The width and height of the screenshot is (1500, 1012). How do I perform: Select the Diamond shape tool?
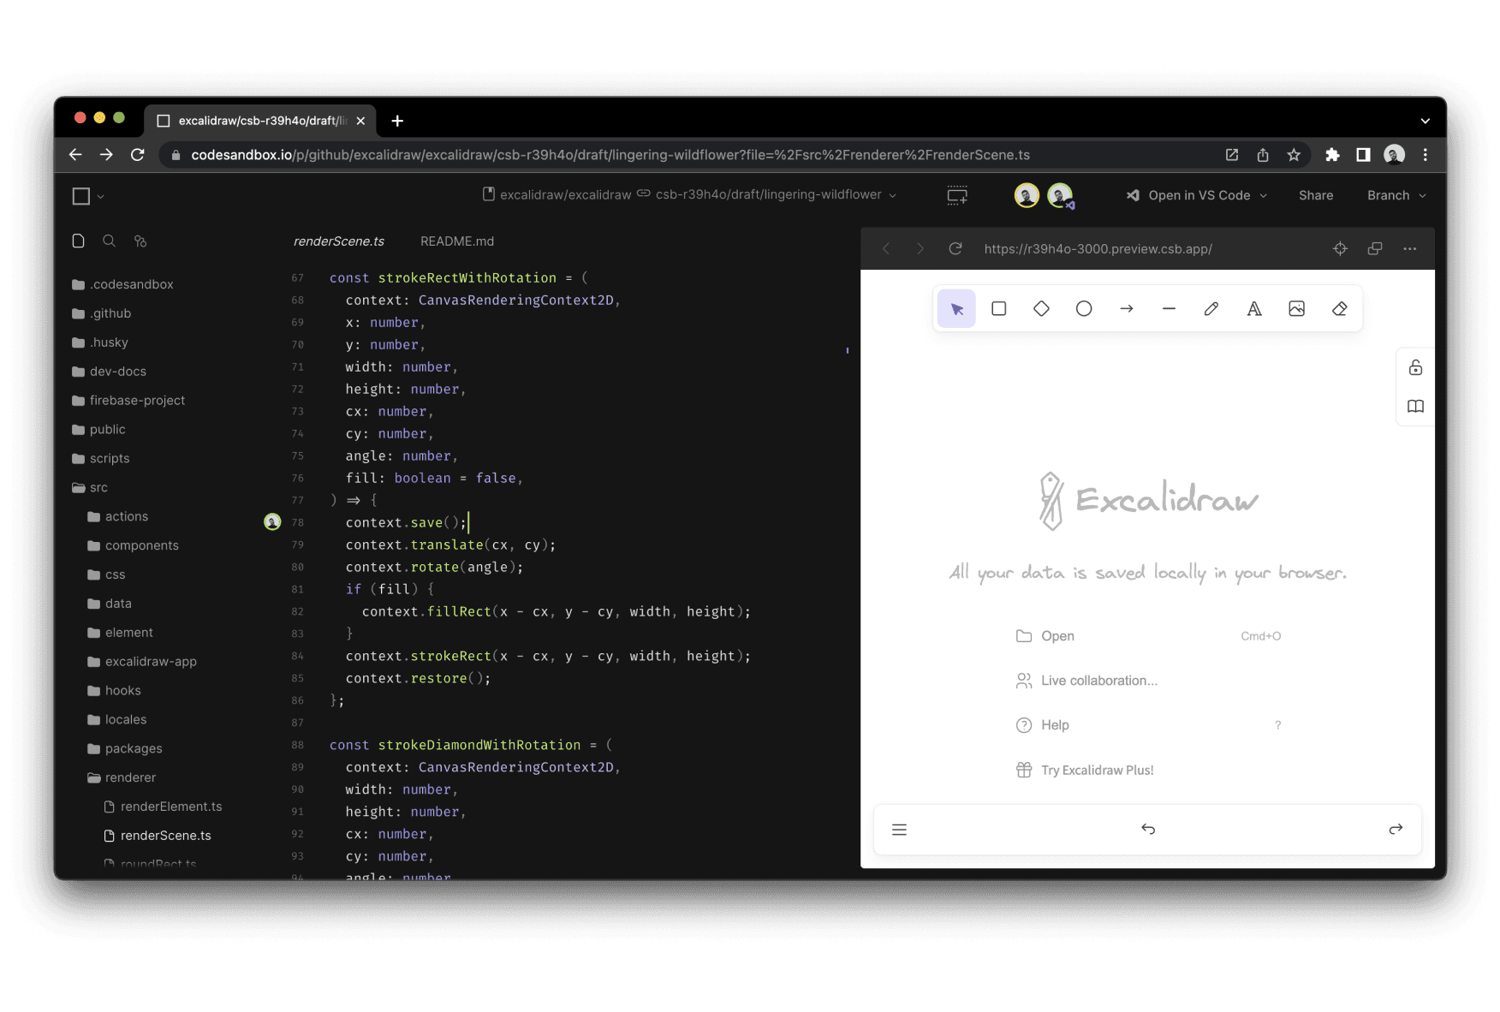[1041, 308]
